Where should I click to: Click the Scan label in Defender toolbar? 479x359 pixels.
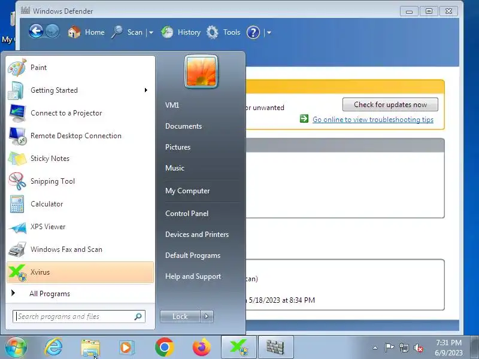135,32
